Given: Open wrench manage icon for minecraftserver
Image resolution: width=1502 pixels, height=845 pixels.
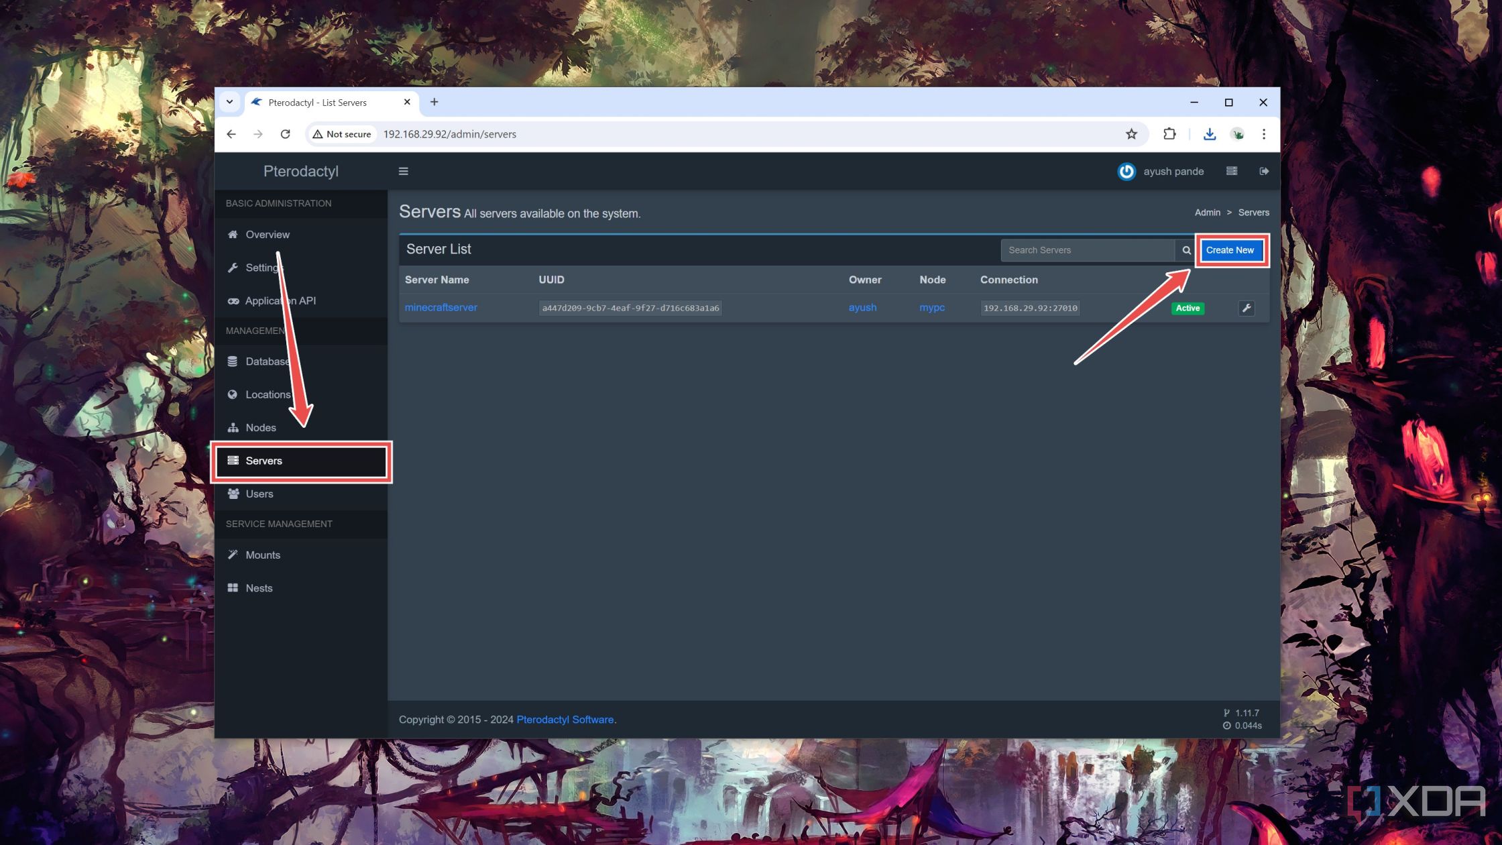Looking at the screenshot, I should pyautogui.click(x=1247, y=308).
